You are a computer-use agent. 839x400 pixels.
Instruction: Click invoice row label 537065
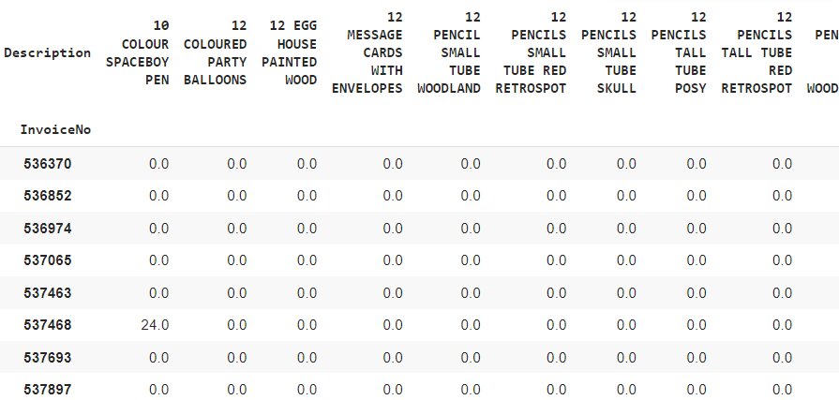(48, 260)
